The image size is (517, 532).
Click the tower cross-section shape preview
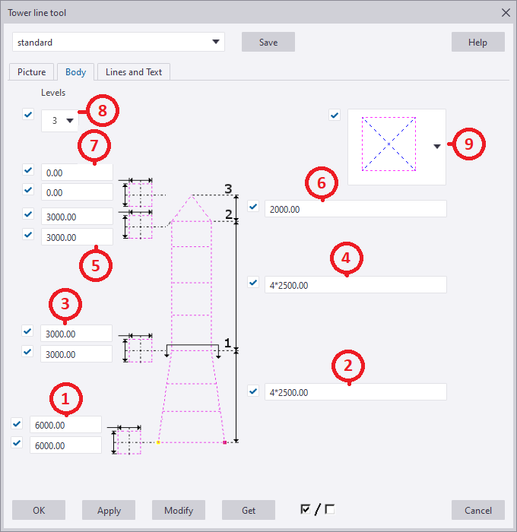coord(388,144)
